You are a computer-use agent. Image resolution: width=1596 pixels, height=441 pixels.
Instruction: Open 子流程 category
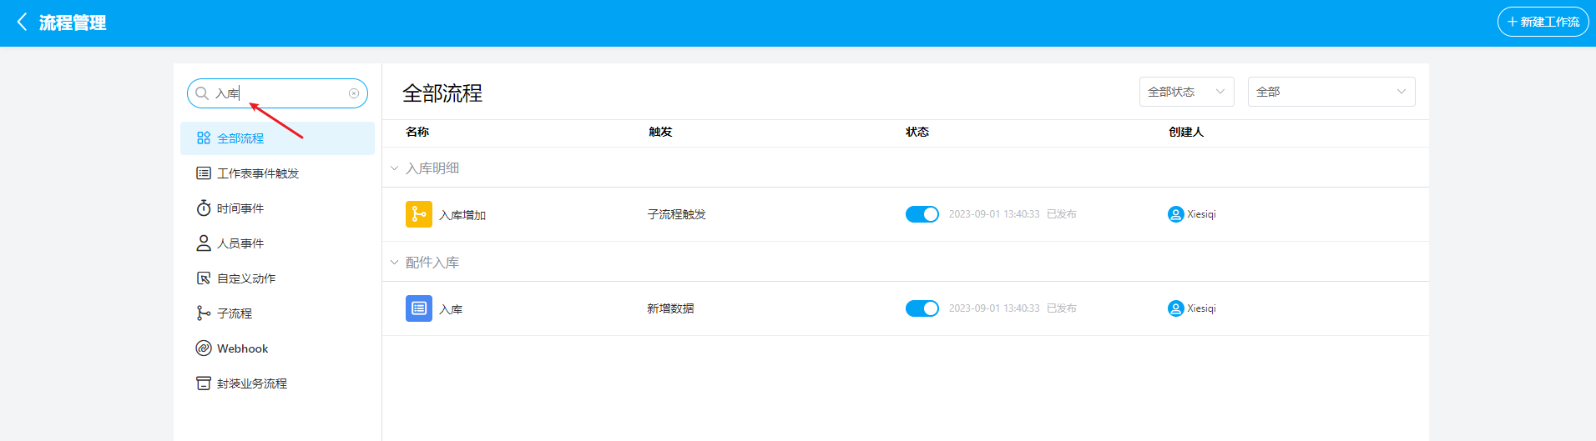(277, 313)
